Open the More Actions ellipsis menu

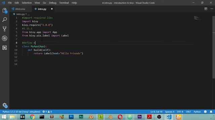[212, 9]
